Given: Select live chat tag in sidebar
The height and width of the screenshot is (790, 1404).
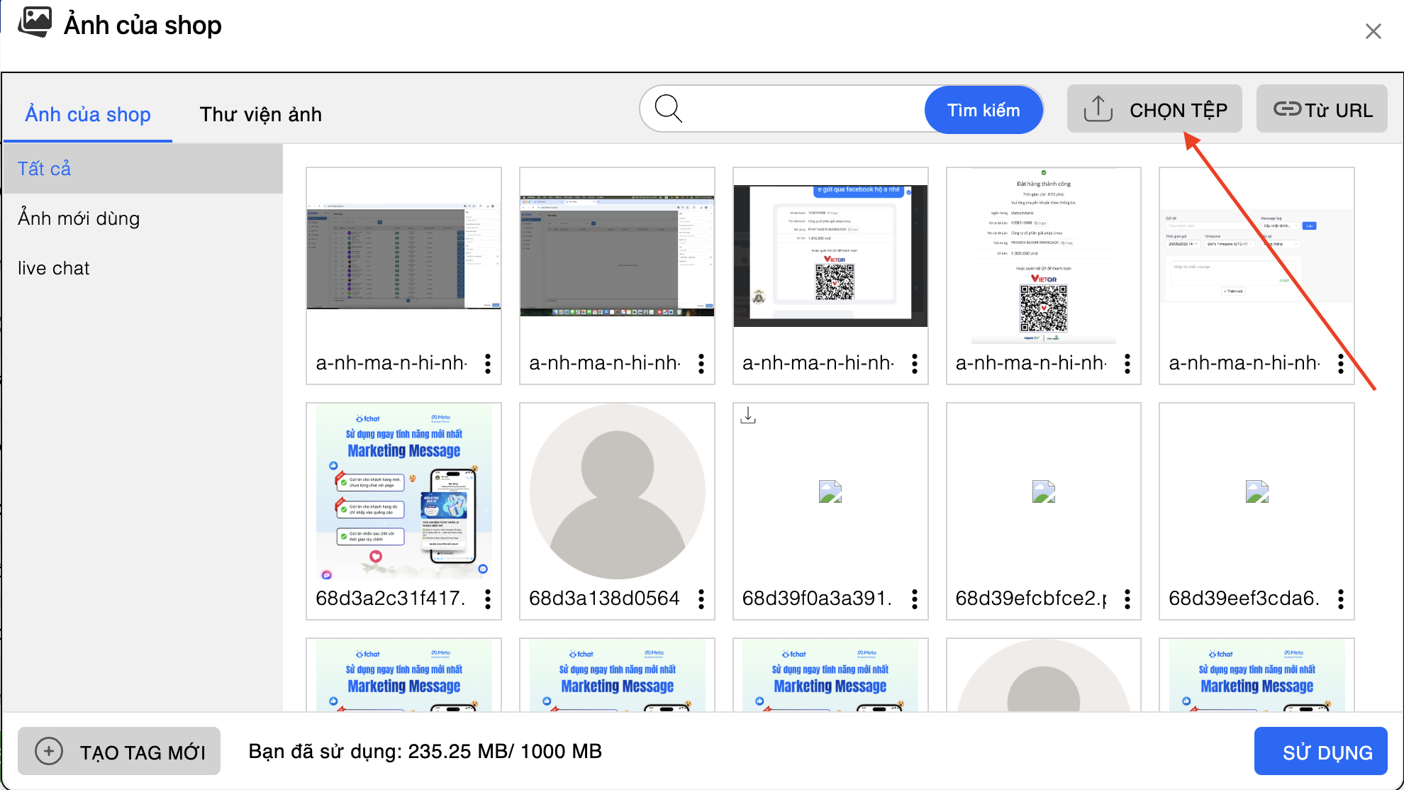Looking at the screenshot, I should tap(54, 268).
